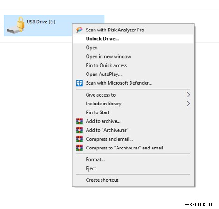Select Create shortcut menu entry
219x209 pixels.
[133, 180]
